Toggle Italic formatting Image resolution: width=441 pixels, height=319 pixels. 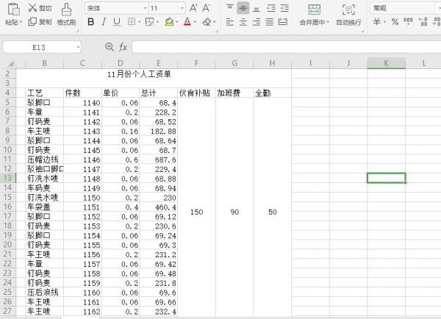(104, 21)
